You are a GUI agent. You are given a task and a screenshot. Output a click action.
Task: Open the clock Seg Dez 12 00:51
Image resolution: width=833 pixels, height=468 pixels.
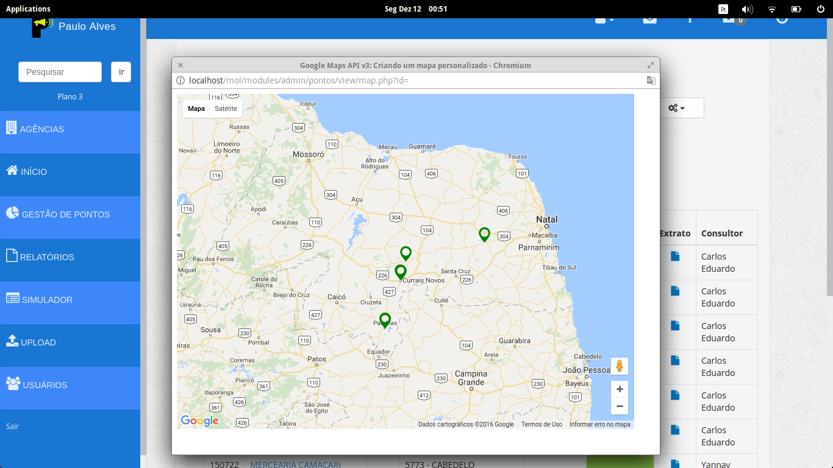click(416, 9)
